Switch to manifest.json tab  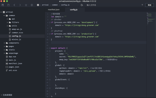[x=54, y=10]
